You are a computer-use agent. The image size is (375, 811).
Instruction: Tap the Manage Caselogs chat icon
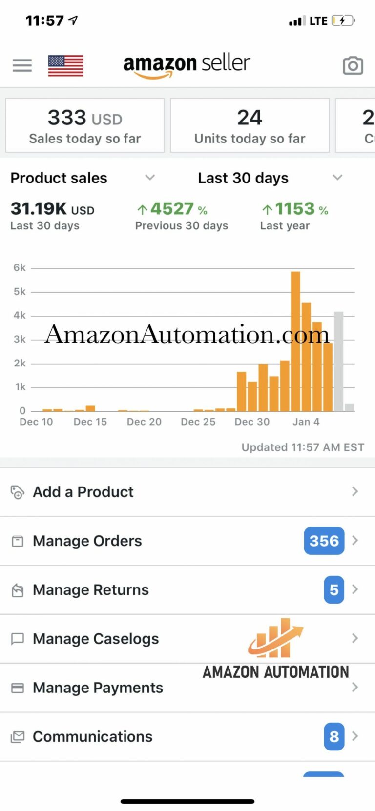click(x=18, y=639)
